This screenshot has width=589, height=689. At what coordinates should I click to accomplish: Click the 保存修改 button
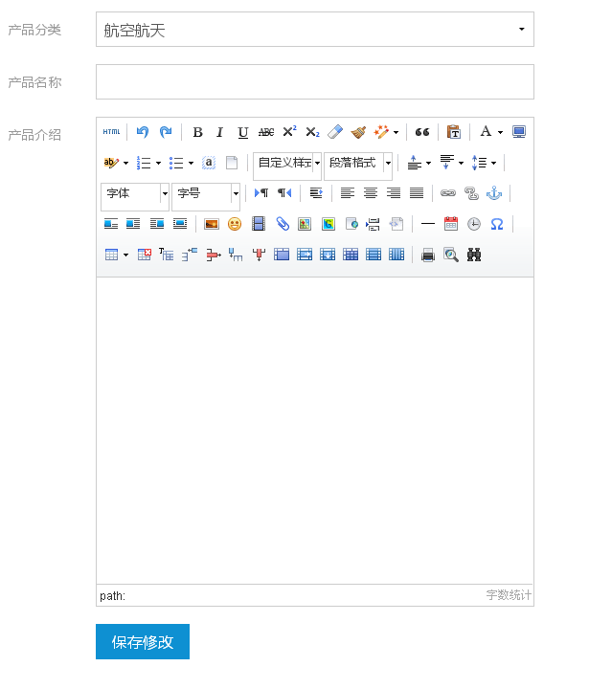[x=143, y=642]
